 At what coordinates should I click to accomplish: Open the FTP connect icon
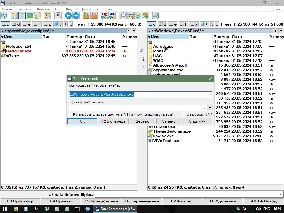pyautogui.click(x=104, y=16)
